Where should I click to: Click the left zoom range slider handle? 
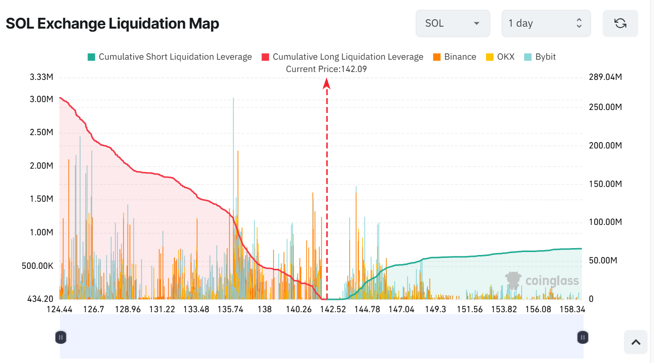tap(60, 337)
